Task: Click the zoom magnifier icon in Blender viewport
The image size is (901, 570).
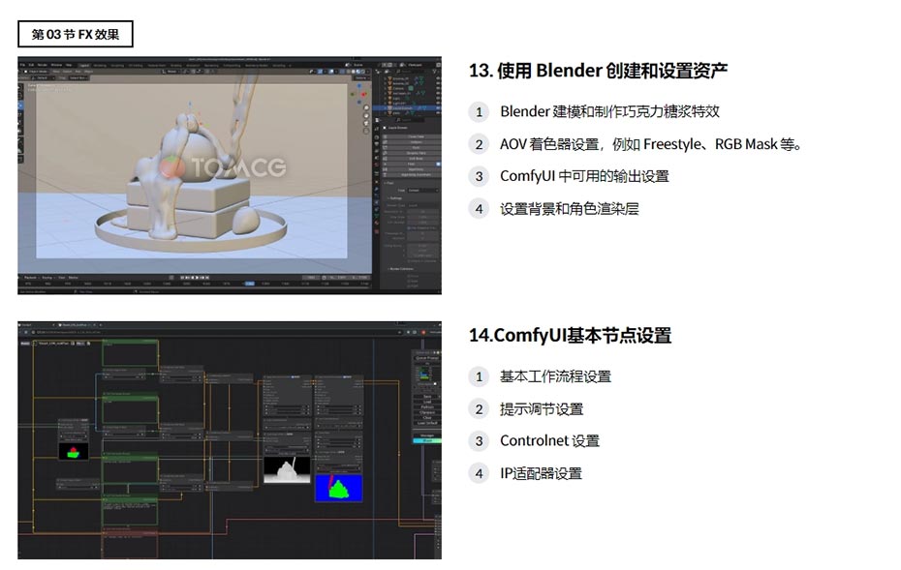Action: (366, 108)
